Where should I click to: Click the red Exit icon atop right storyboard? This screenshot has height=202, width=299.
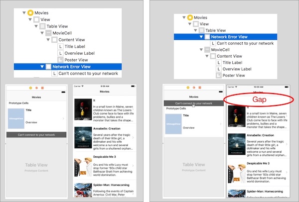coord(200,88)
